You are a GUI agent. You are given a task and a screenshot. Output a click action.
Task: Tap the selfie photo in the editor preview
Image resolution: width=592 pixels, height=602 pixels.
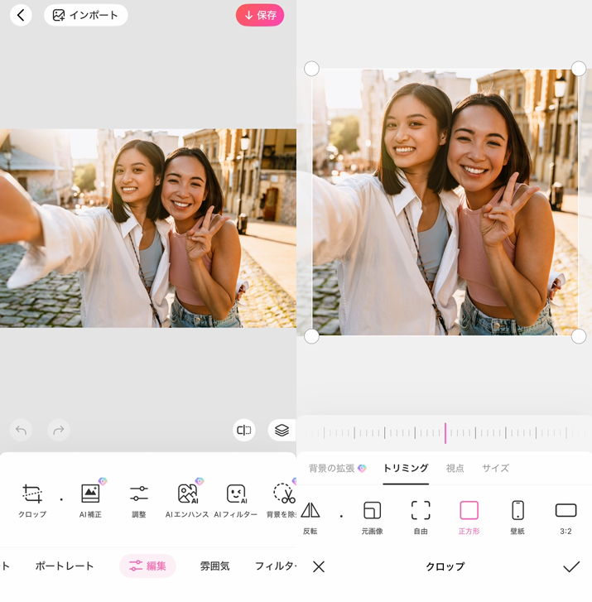click(x=148, y=228)
